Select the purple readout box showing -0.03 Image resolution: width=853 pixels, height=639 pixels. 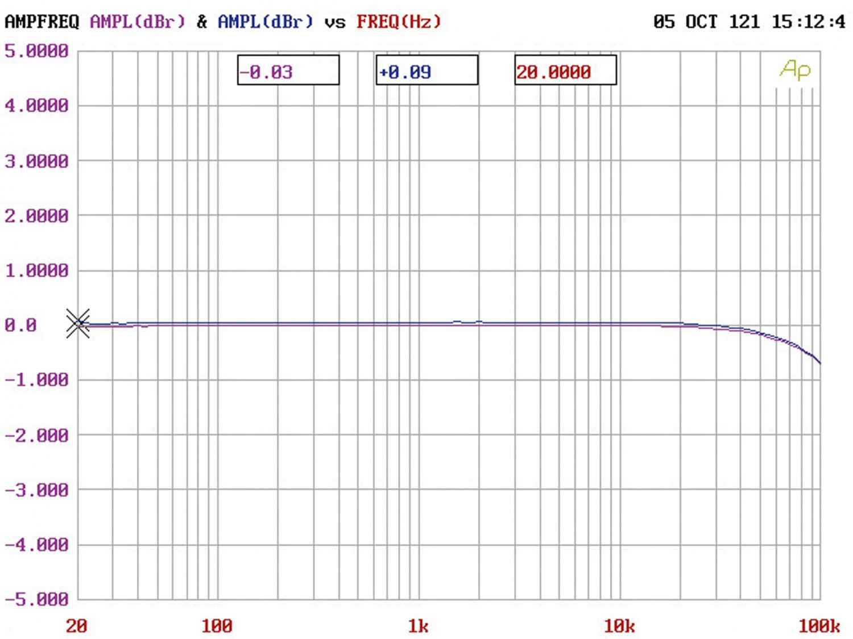[x=288, y=70]
